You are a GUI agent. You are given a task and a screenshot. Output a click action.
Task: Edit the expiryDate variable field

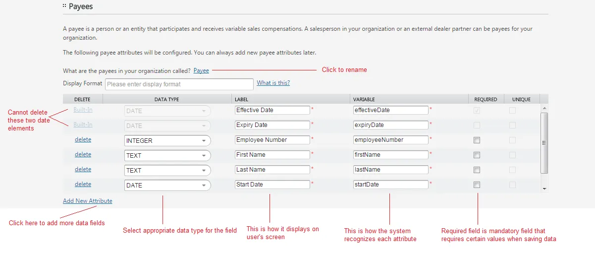tap(390, 125)
